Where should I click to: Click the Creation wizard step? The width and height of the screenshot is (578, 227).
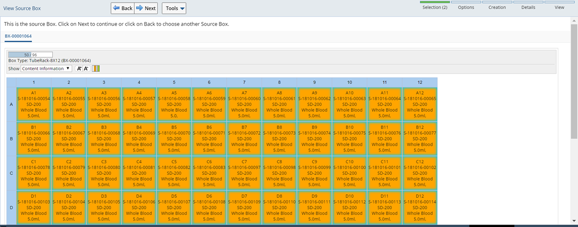497,5
